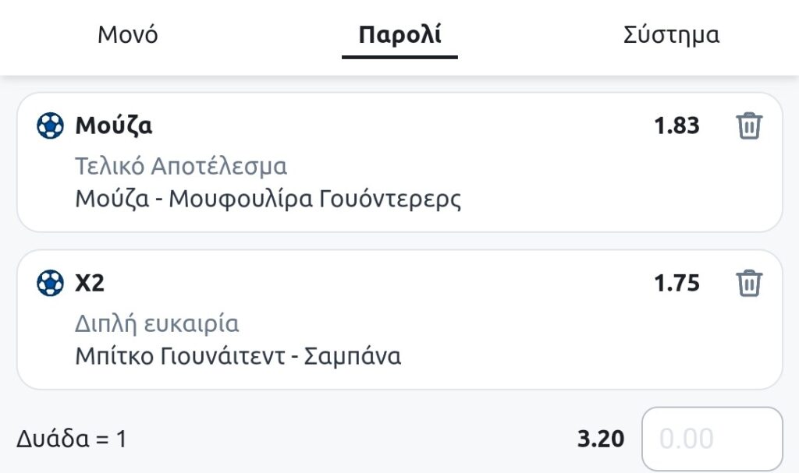Open the Σύστημα tab
Image resolution: width=799 pixels, height=473 pixels.
coord(671,35)
